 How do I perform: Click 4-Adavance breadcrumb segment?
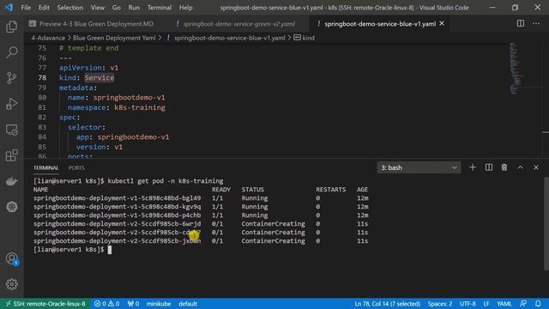coord(48,38)
